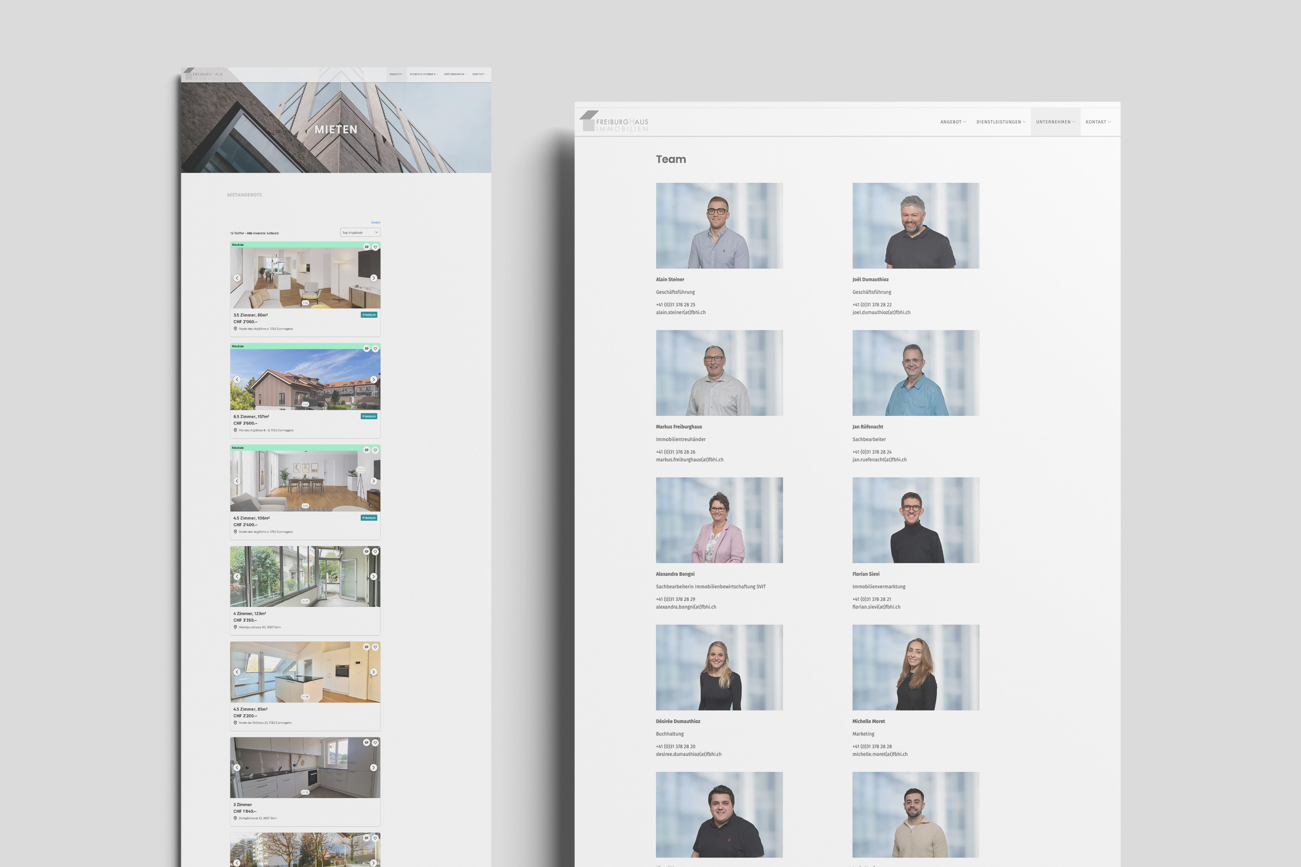Location pin of Route des Argilières 3.5 Zimmer card

tap(235, 329)
